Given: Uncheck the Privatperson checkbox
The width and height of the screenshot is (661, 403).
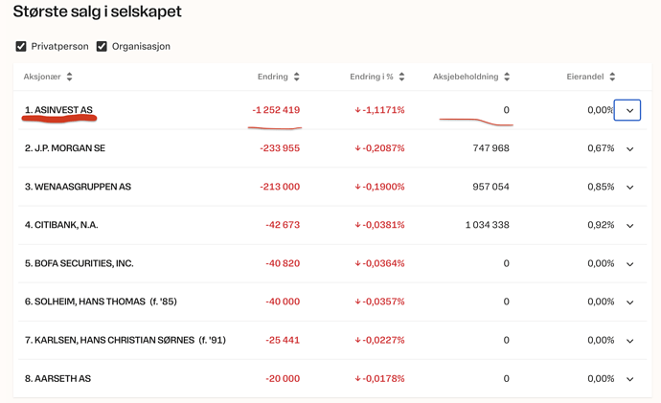Looking at the screenshot, I should coord(21,46).
